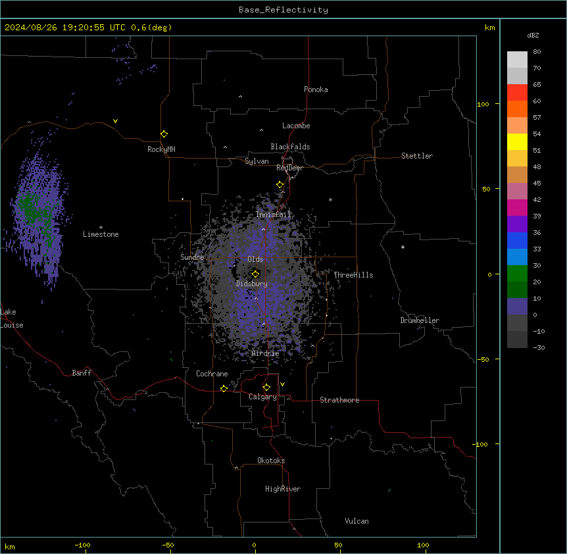567x554 pixels.
Task: Click the yellow diamond marker above Calgary label
Action: click(x=266, y=388)
